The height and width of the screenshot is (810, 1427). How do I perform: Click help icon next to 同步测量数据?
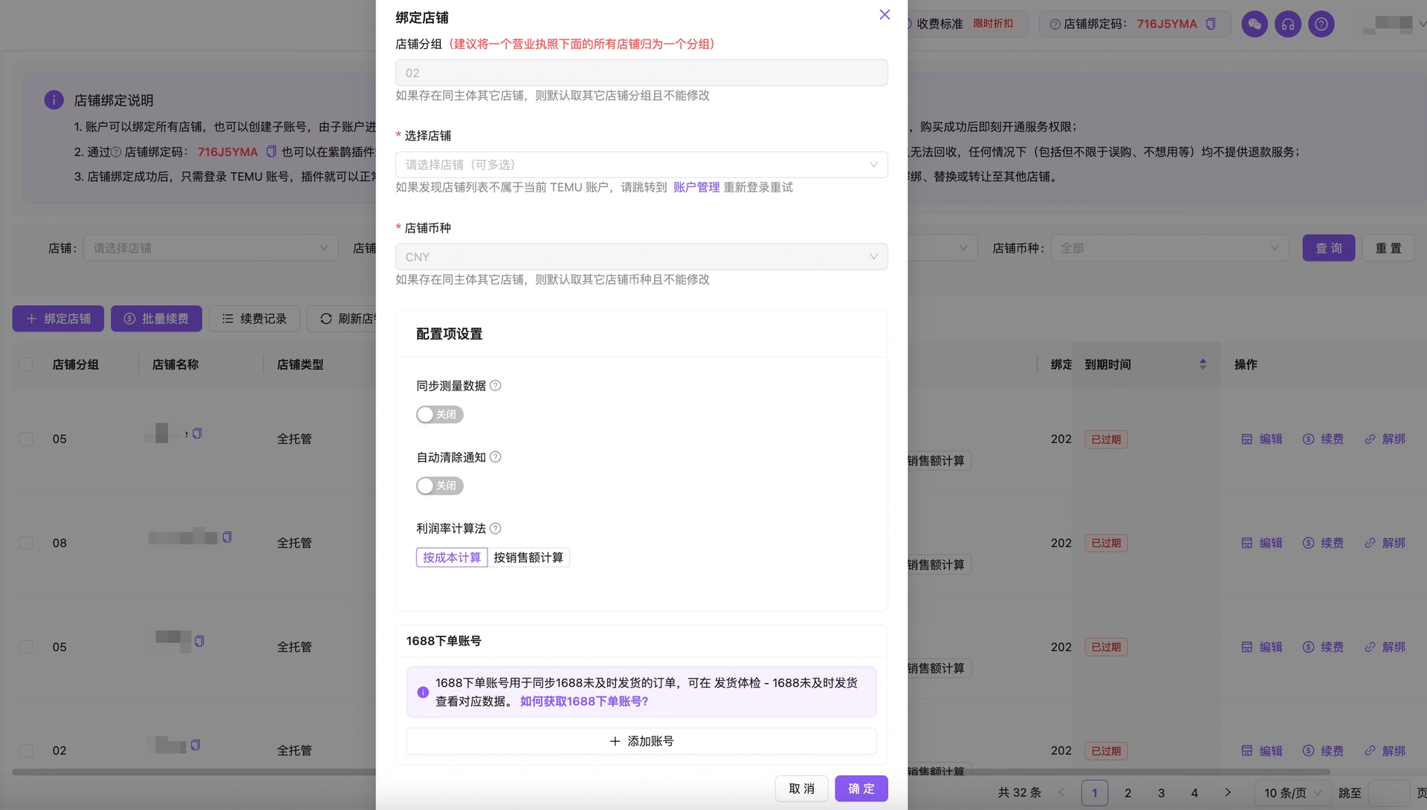496,385
